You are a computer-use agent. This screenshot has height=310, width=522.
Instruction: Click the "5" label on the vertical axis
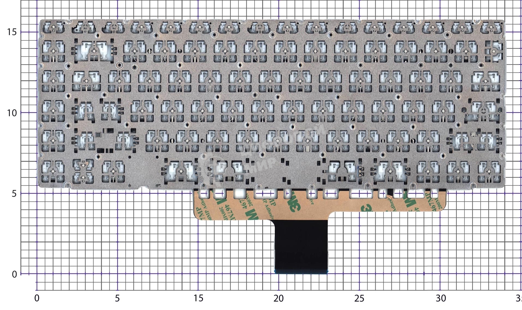tap(14, 193)
